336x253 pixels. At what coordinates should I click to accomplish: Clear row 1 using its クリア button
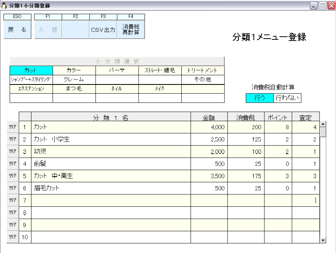click(x=12, y=128)
